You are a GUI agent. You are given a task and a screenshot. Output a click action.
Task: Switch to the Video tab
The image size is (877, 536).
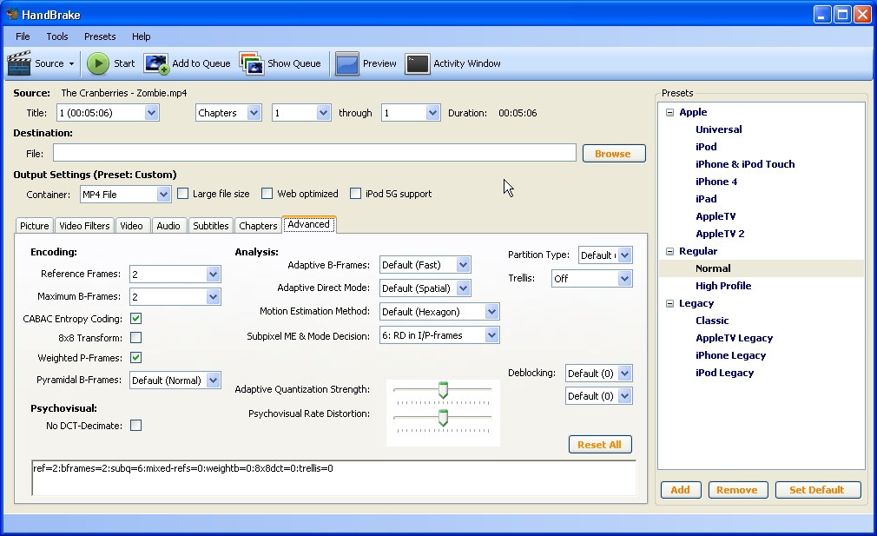point(131,226)
